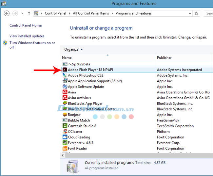Click All Control Panel Items breadcrumb
213x176 pixels.
pyautogui.click(x=91, y=13)
